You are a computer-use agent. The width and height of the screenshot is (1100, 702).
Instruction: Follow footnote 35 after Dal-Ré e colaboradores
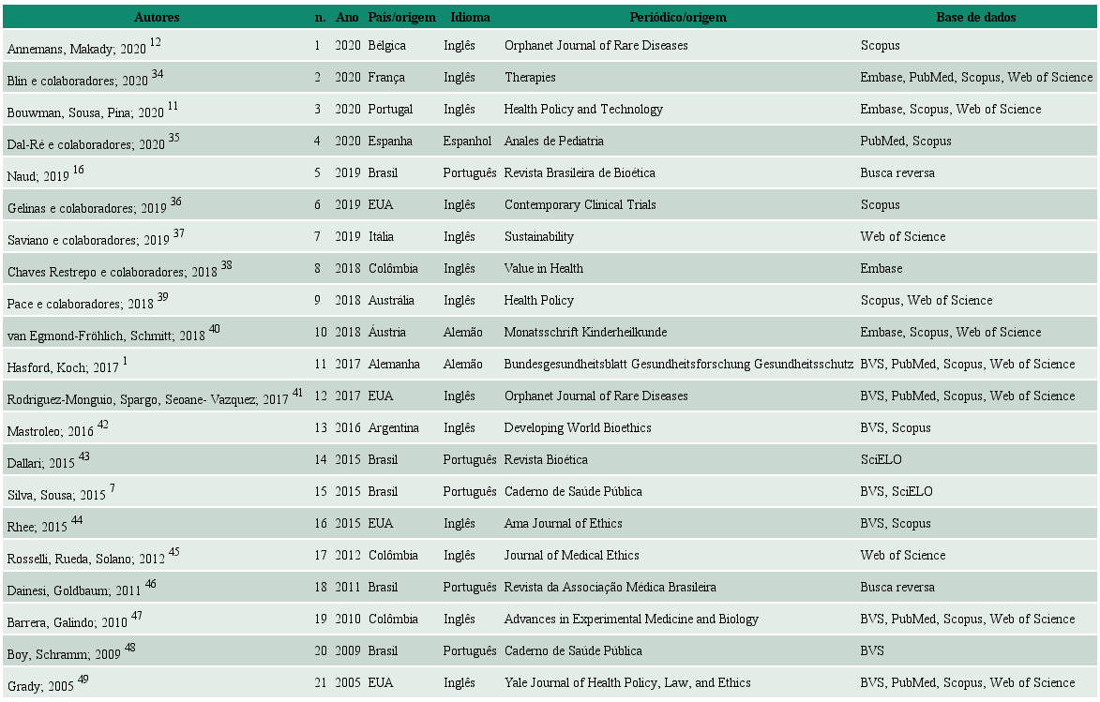(173, 138)
